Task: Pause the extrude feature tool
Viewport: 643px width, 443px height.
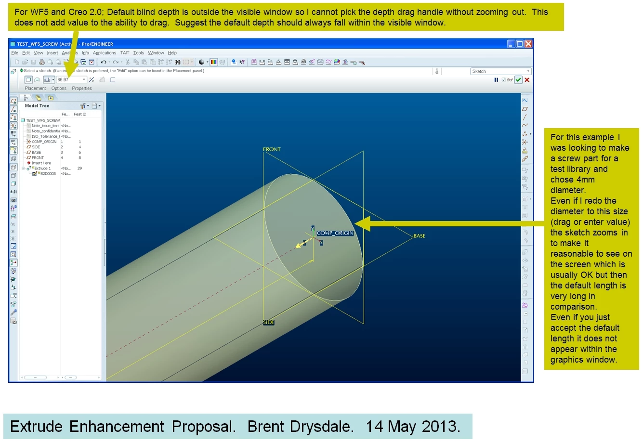Action: tap(496, 80)
